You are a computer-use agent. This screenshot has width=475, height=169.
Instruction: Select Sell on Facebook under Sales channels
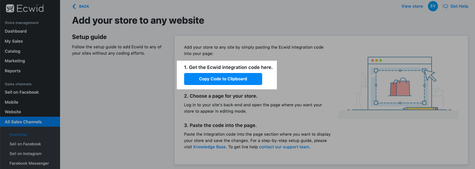[x=22, y=92]
